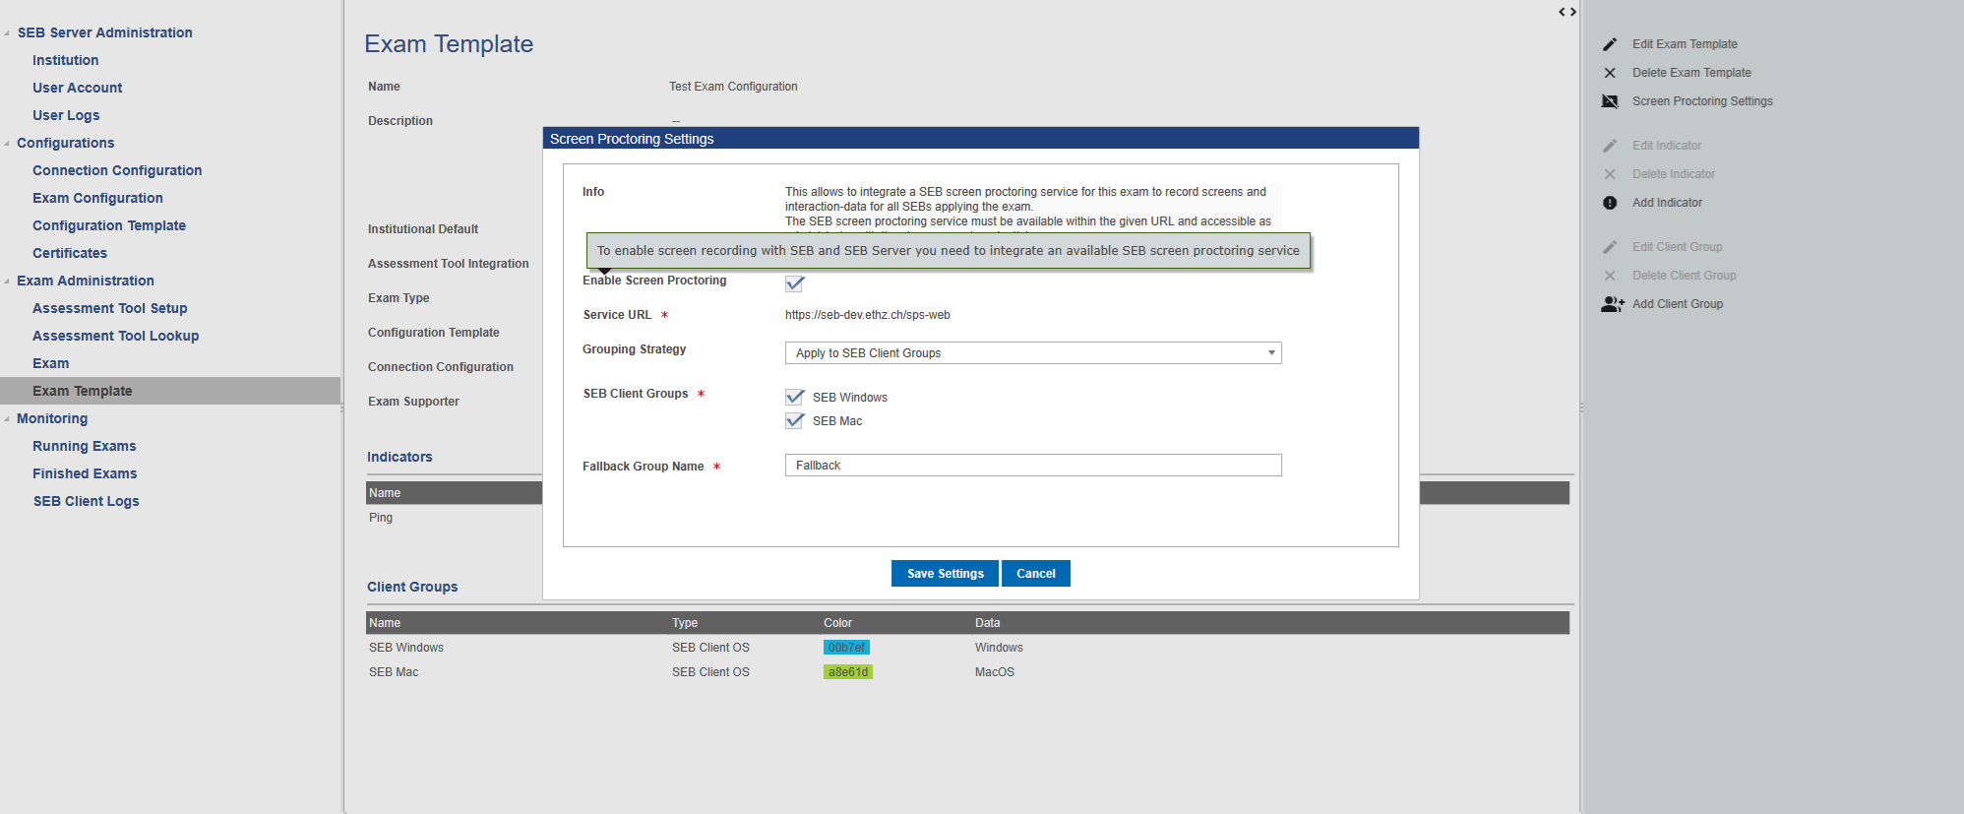
Task: Click the Save Settings button
Action: pyautogui.click(x=945, y=574)
